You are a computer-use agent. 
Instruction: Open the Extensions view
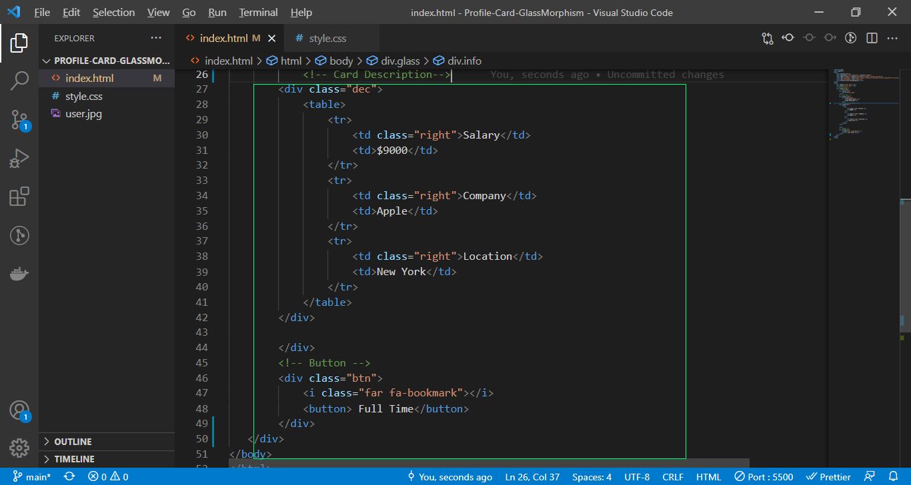coord(19,197)
